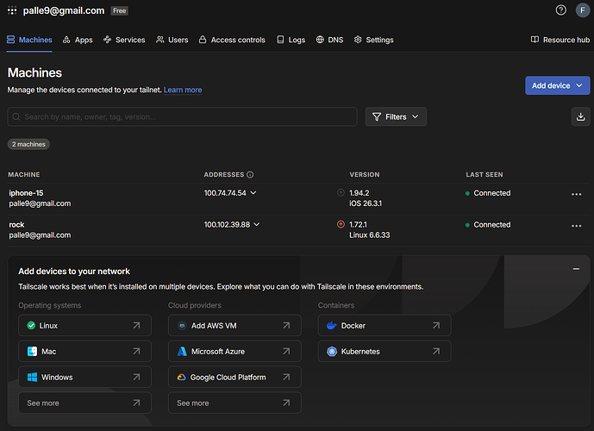594x431 pixels.
Task: Click the Microsoft Azure logo icon
Action: click(x=182, y=352)
